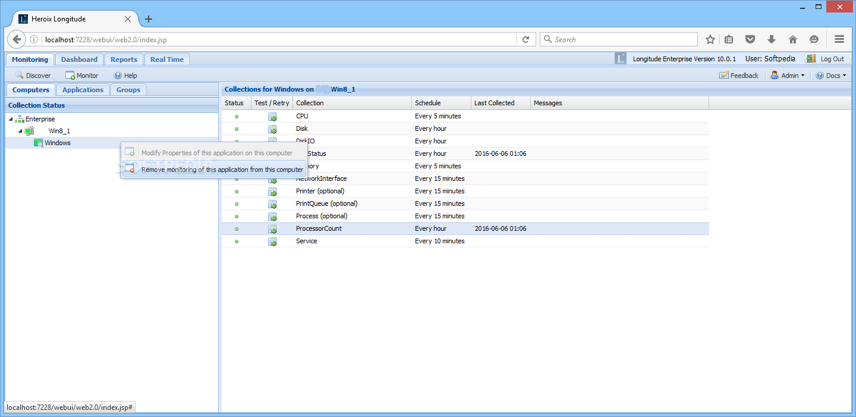The width and height of the screenshot is (856, 417).
Task: Click the site info icon in URL bar
Action: [x=34, y=40]
